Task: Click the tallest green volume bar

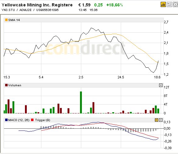Action: (x=81, y=102)
